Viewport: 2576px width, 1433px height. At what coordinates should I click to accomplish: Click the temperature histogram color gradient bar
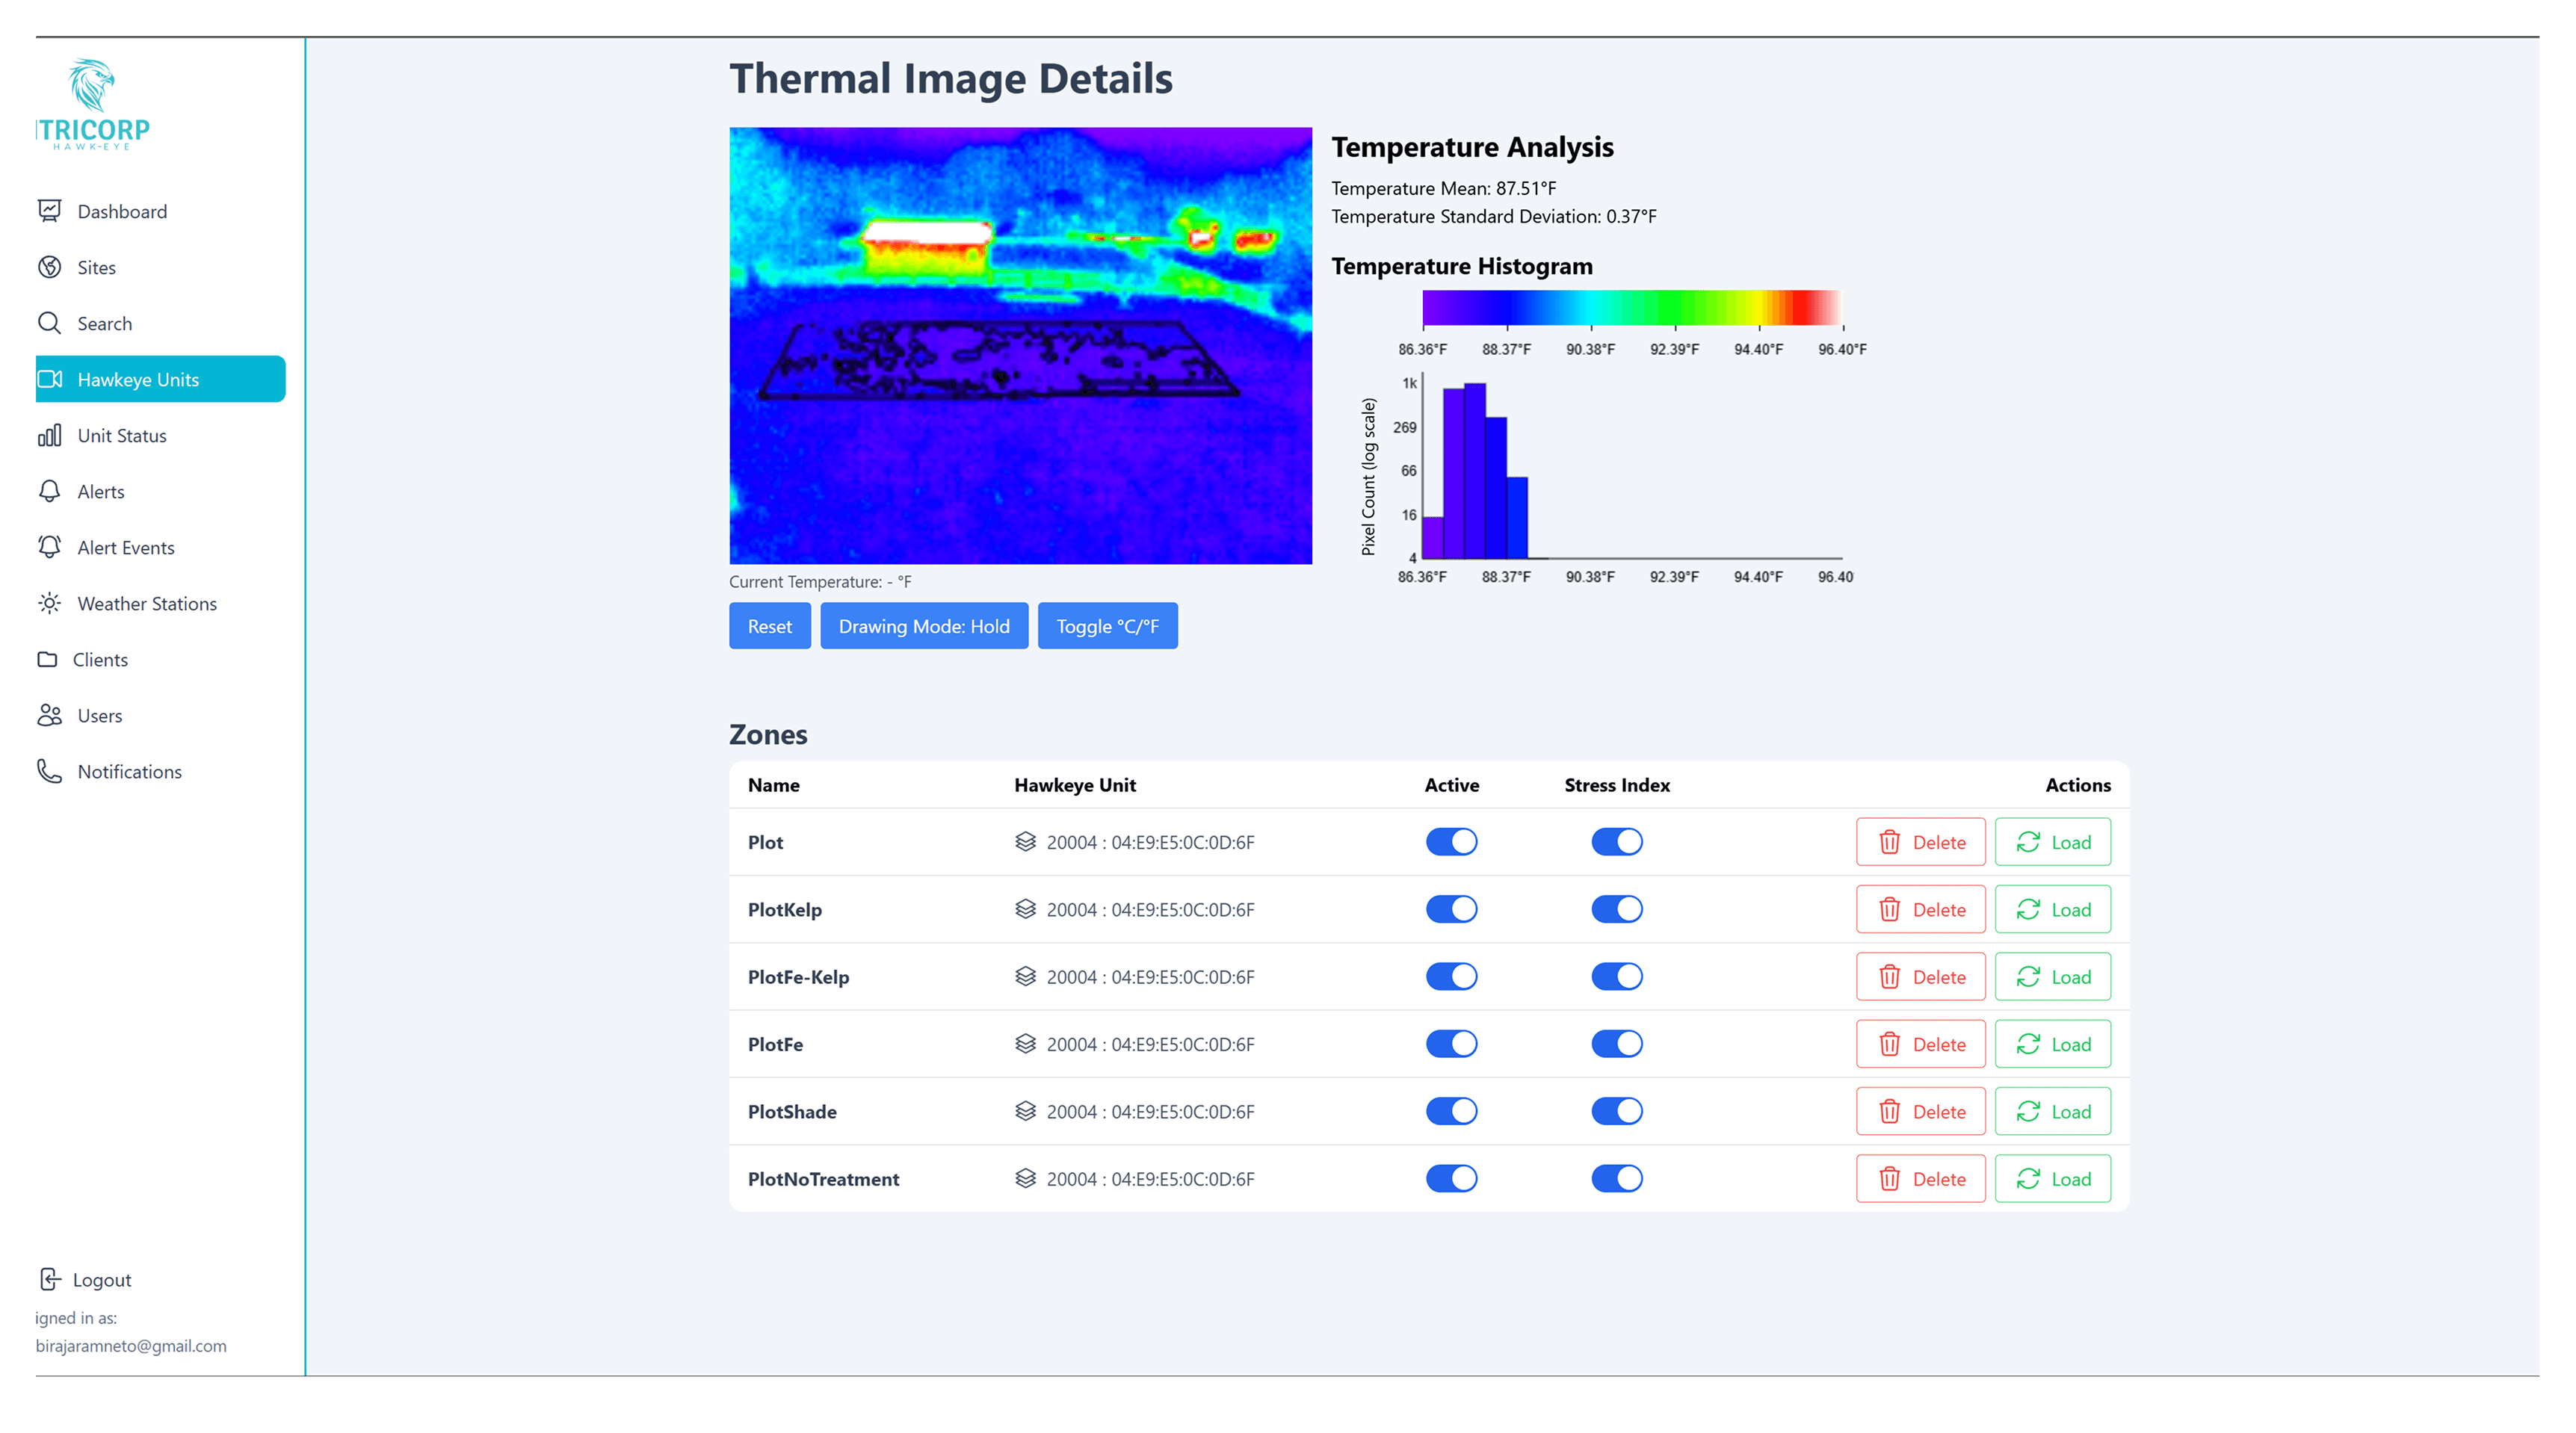pyautogui.click(x=1631, y=307)
